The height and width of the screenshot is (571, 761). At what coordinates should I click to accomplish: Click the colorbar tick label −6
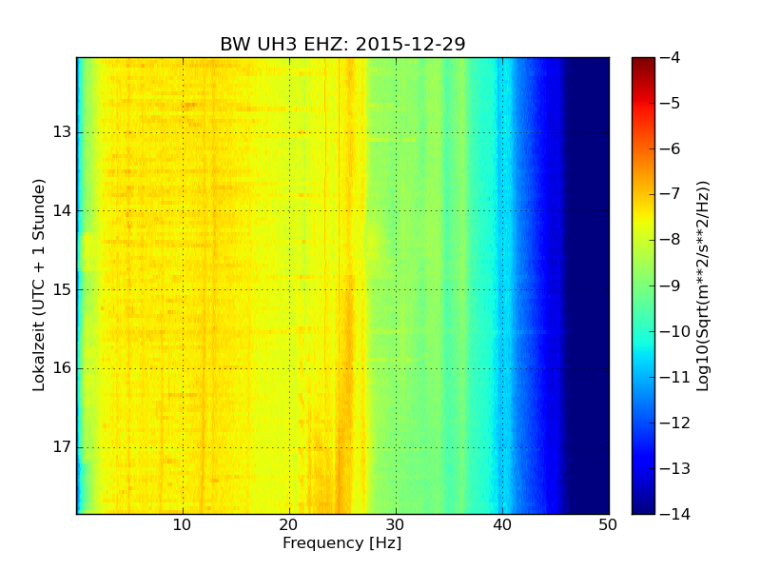671,148
